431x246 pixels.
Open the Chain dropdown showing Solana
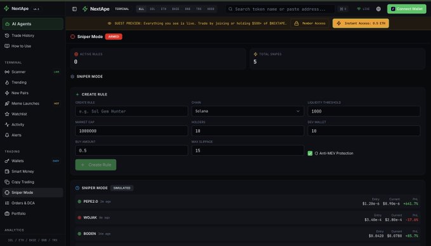(x=248, y=111)
